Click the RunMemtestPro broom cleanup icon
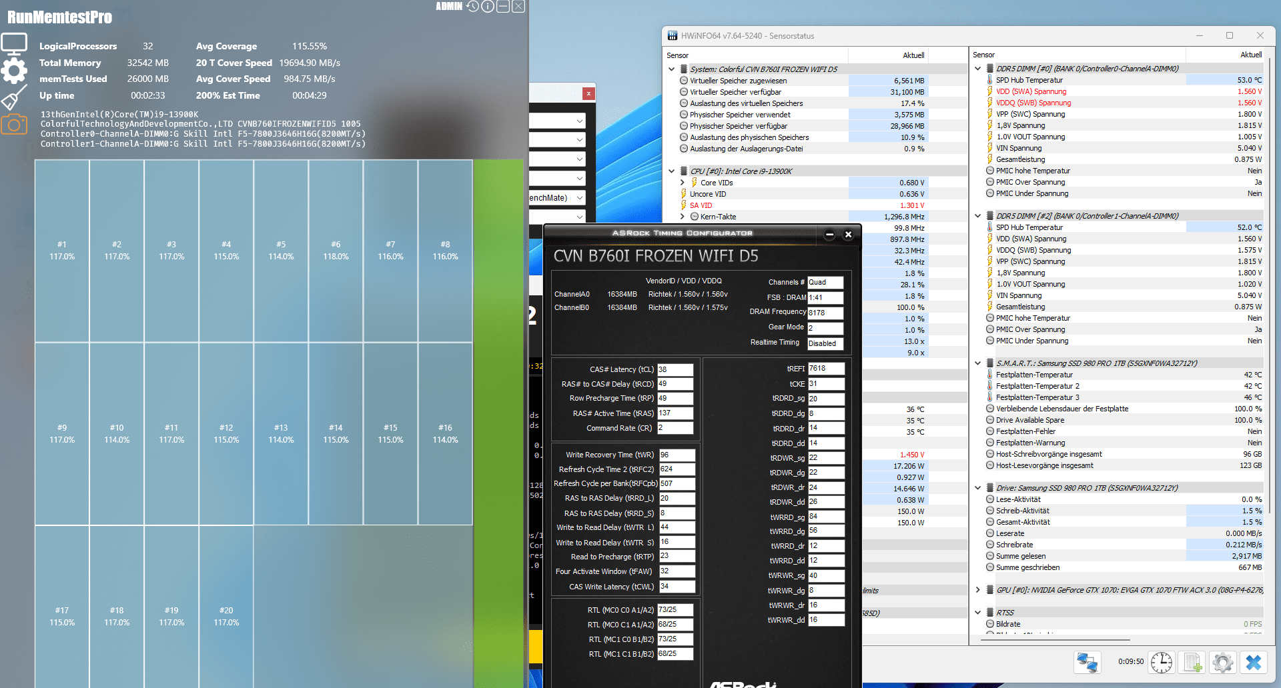 point(14,97)
